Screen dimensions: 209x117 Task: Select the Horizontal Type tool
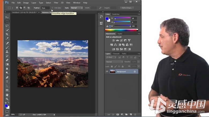coord(7,82)
